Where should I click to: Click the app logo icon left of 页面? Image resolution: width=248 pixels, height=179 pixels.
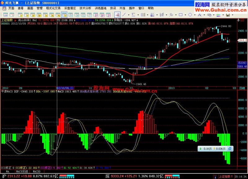pos(4,8)
